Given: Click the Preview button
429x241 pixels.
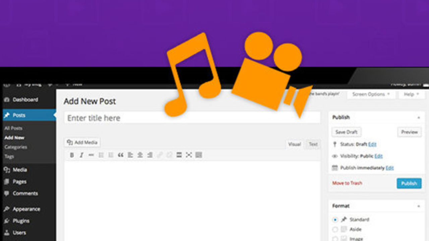Looking at the screenshot, I should point(410,132).
